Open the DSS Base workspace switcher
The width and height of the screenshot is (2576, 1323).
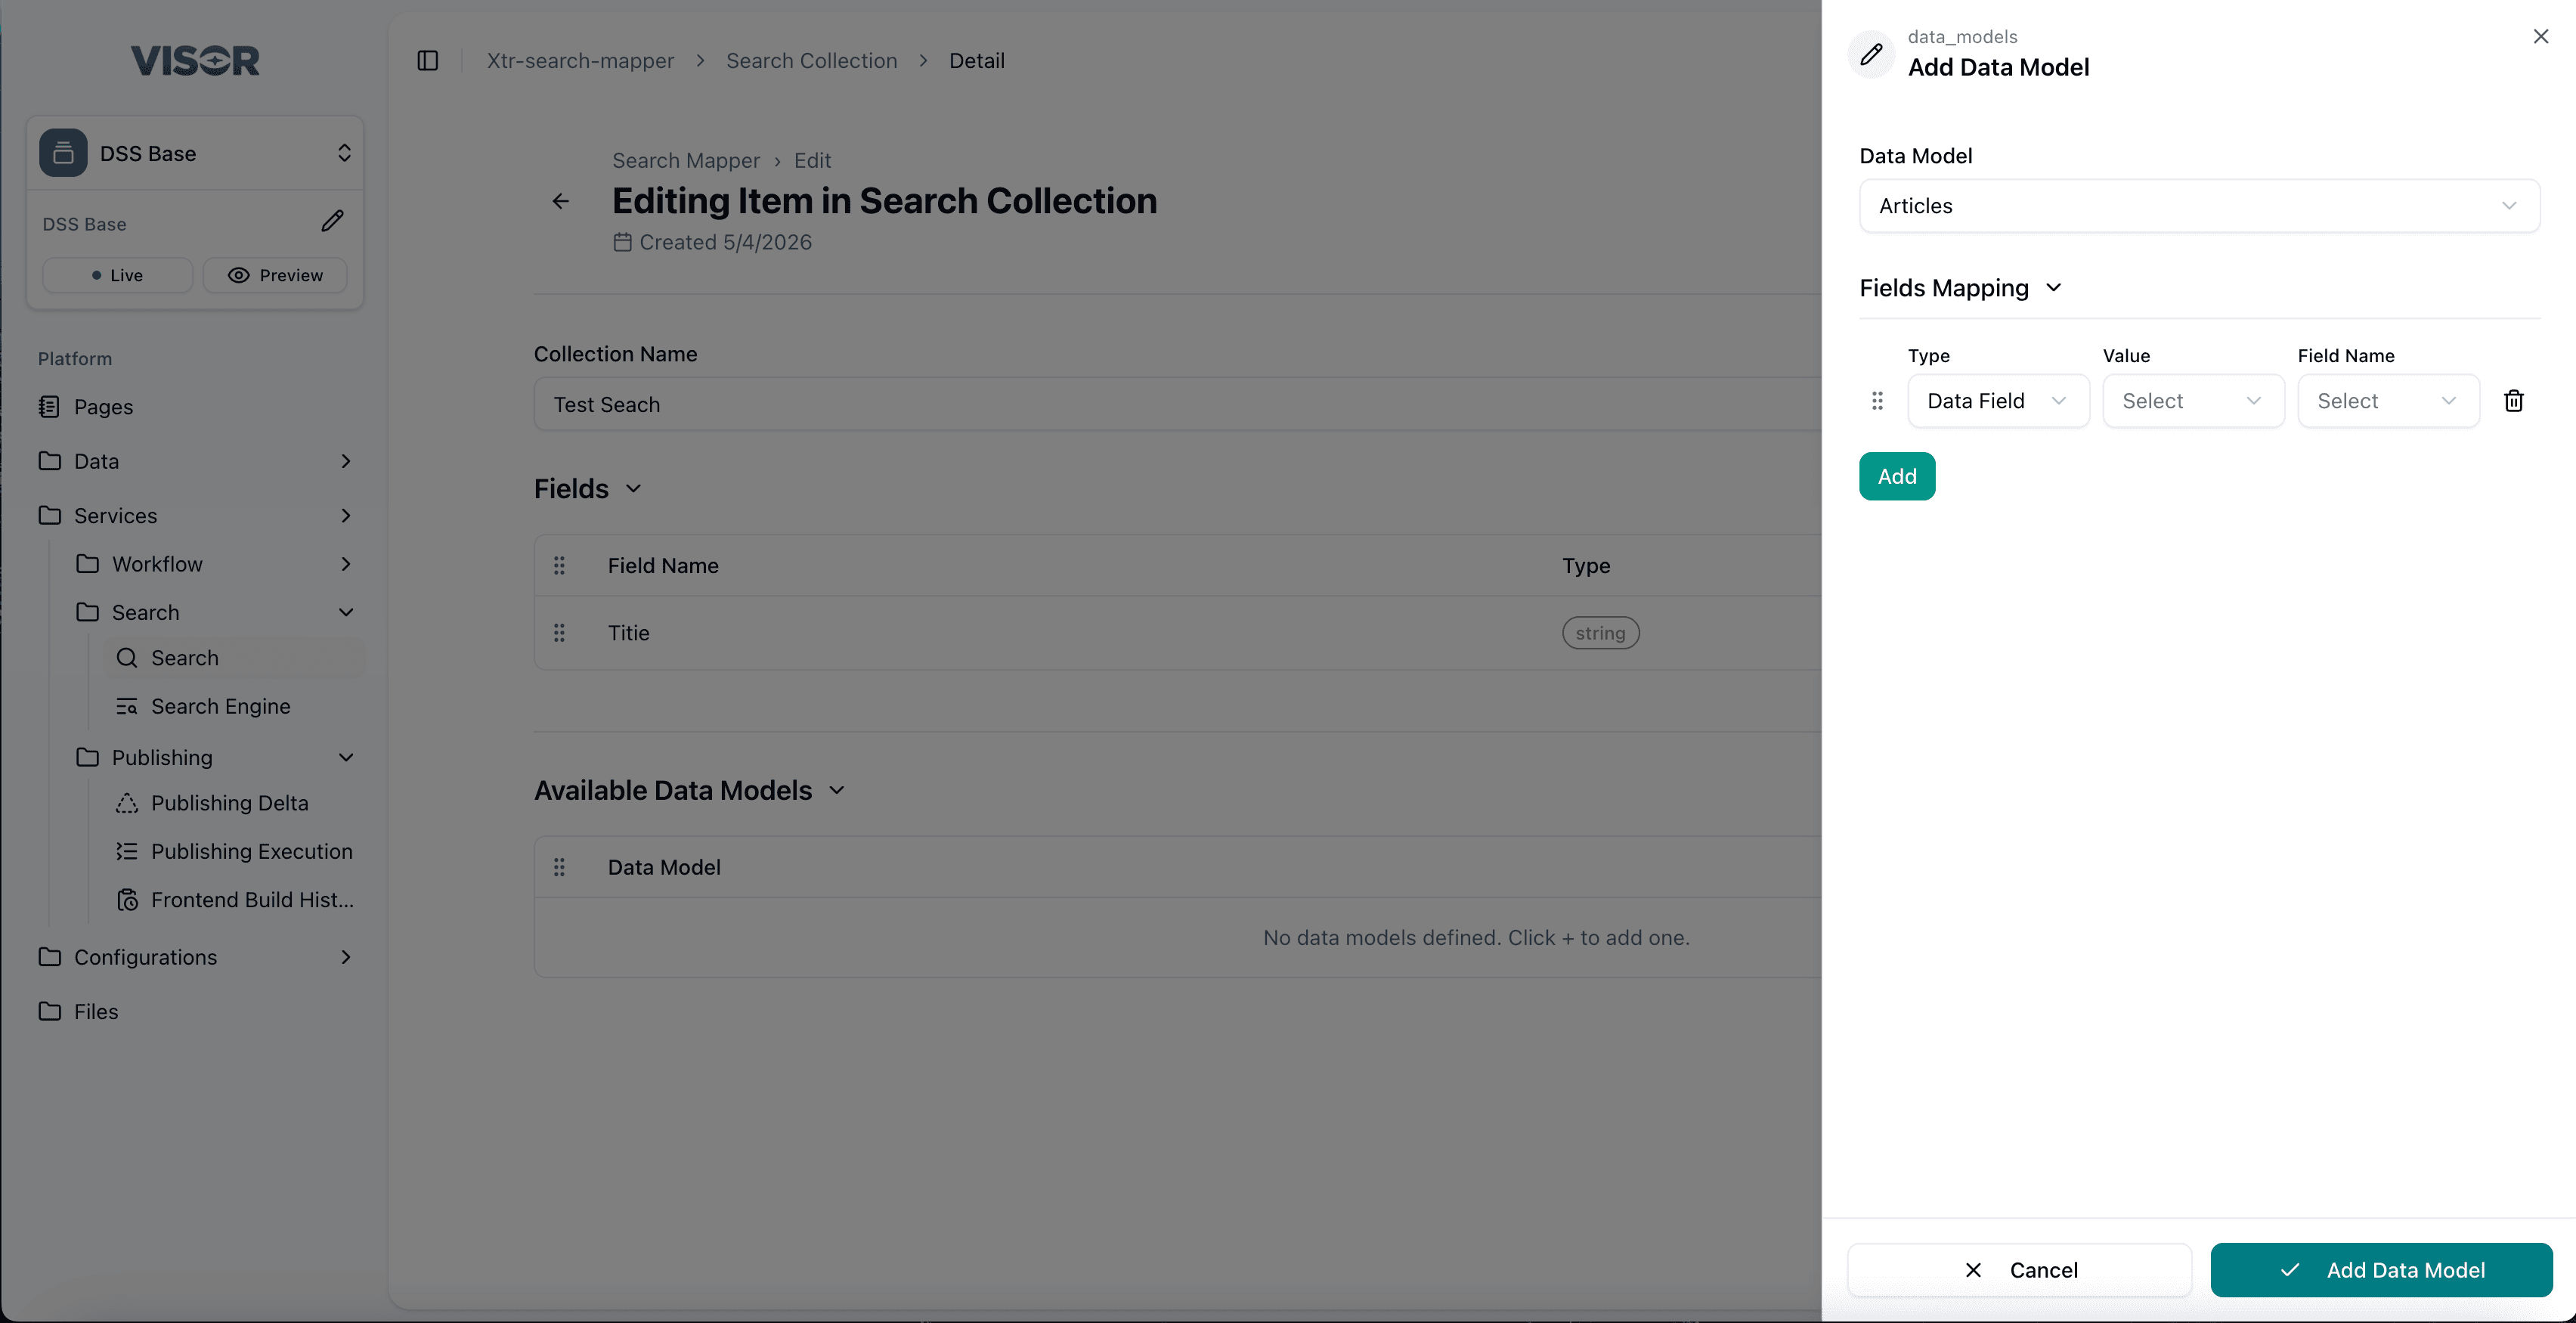[344, 153]
